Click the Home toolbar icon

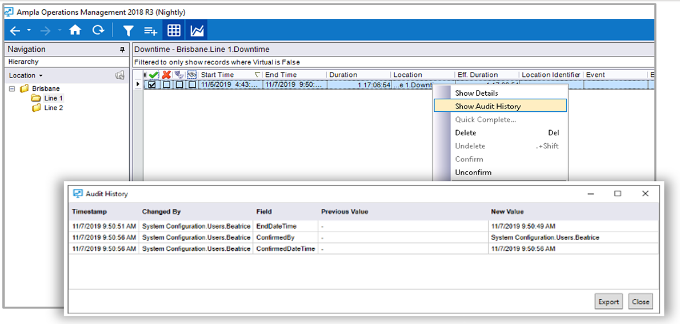pyautogui.click(x=75, y=31)
